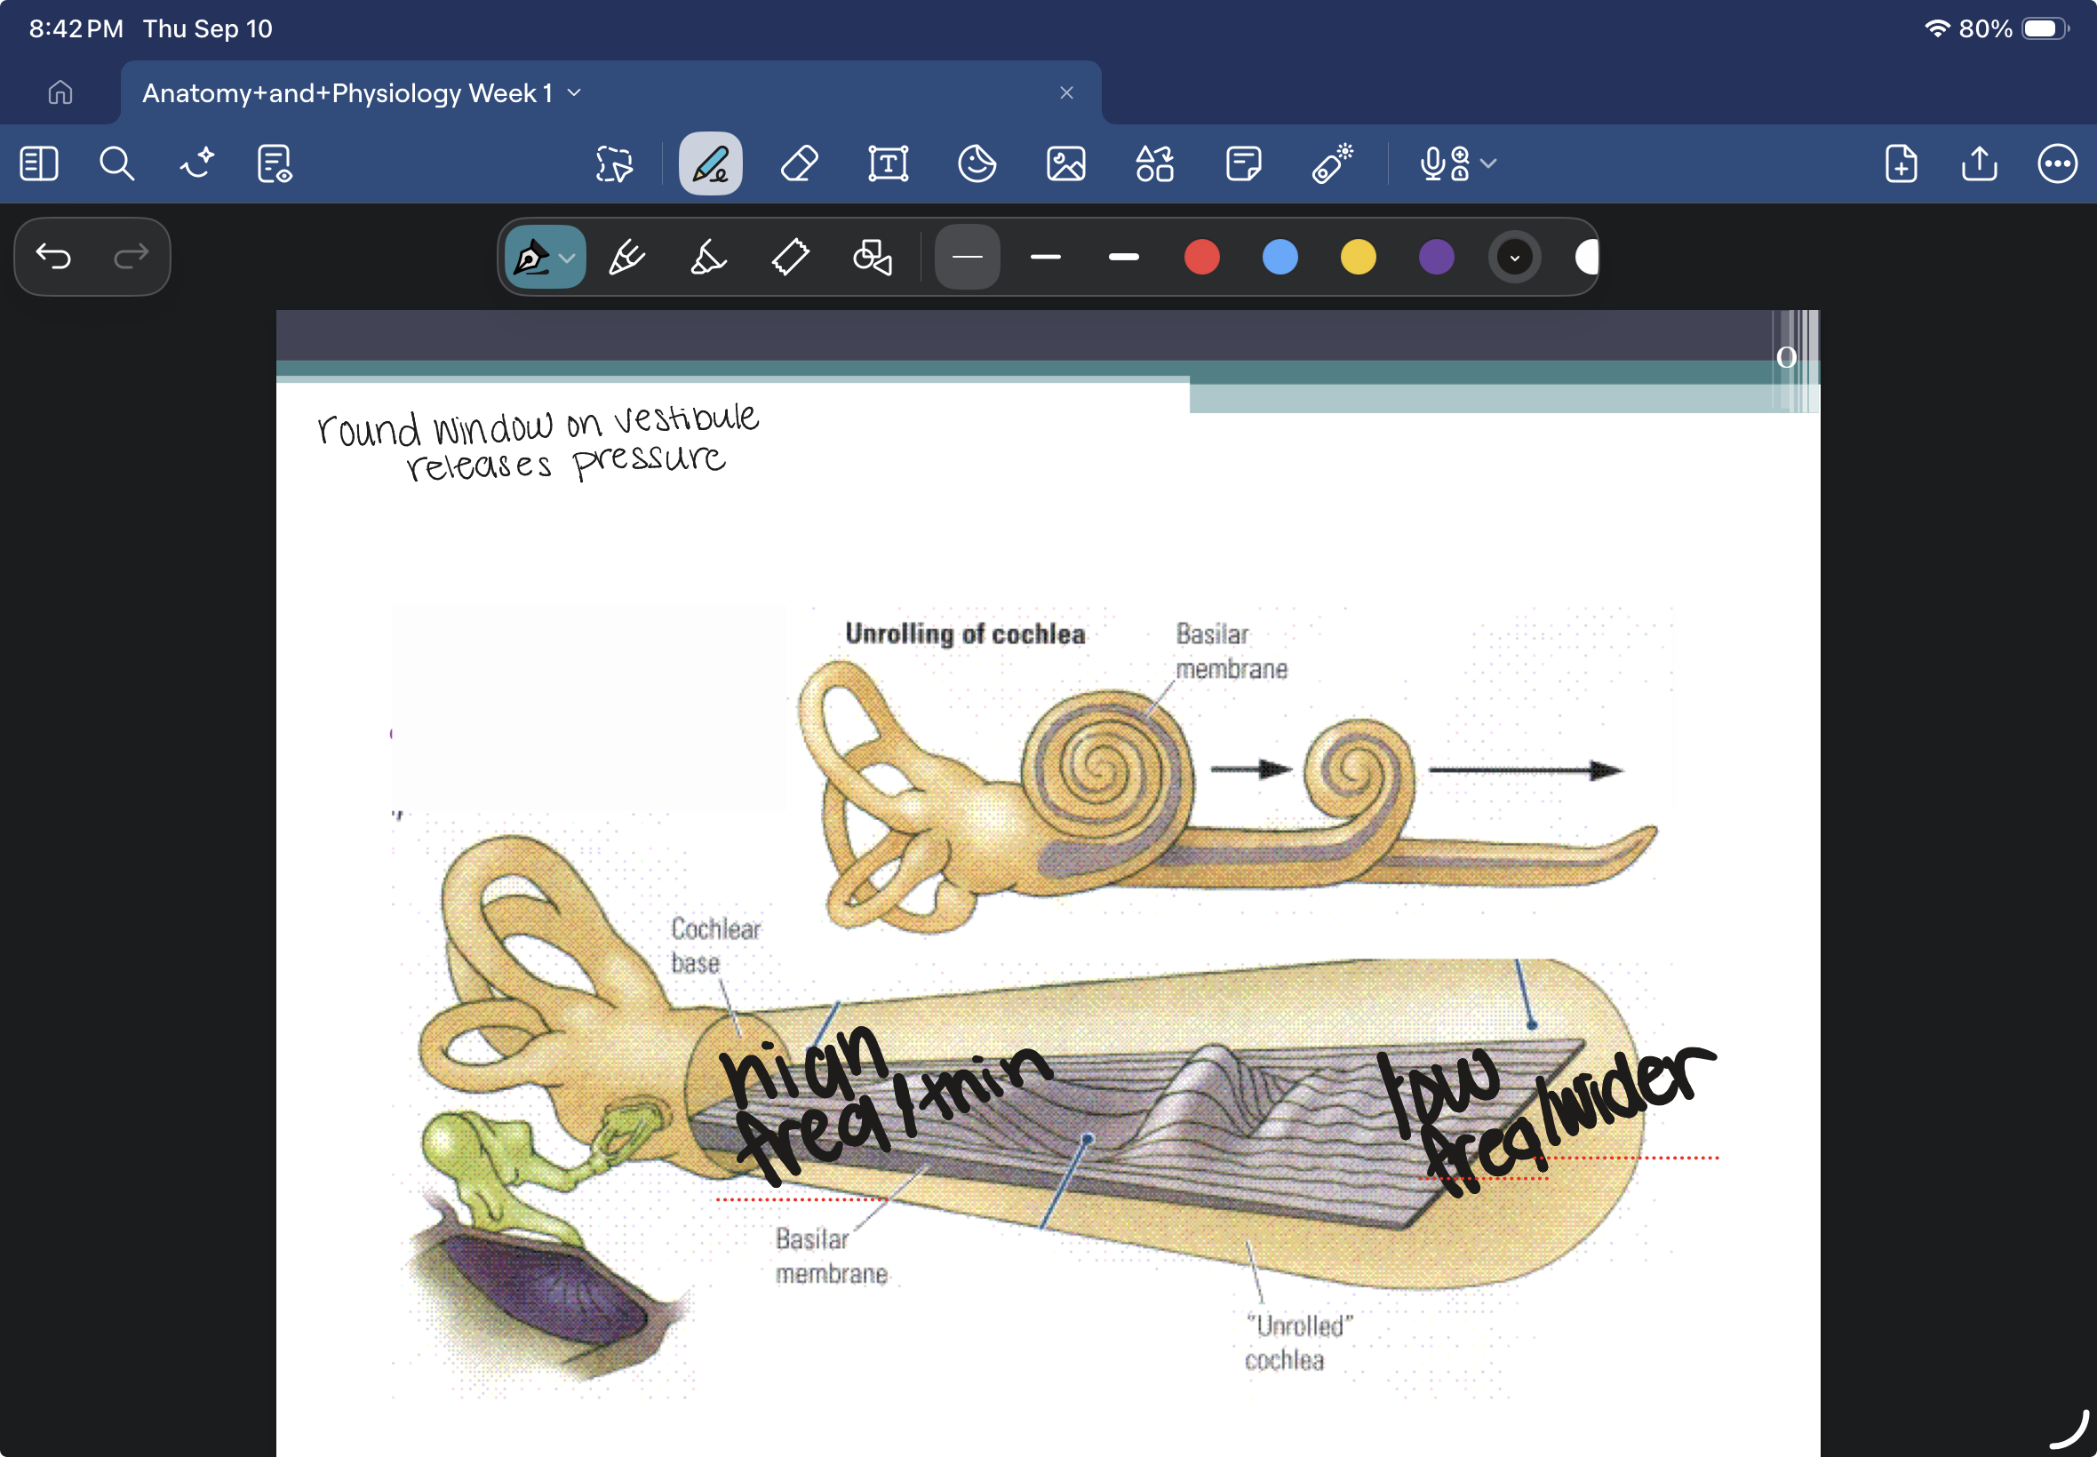Add a new page
The height and width of the screenshot is (1457, 2097).
(x=1901, y=164)
